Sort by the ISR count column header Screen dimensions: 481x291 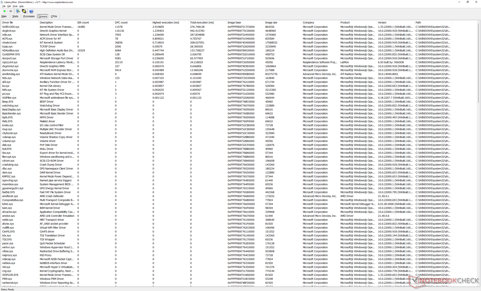[x=83, y=22]
